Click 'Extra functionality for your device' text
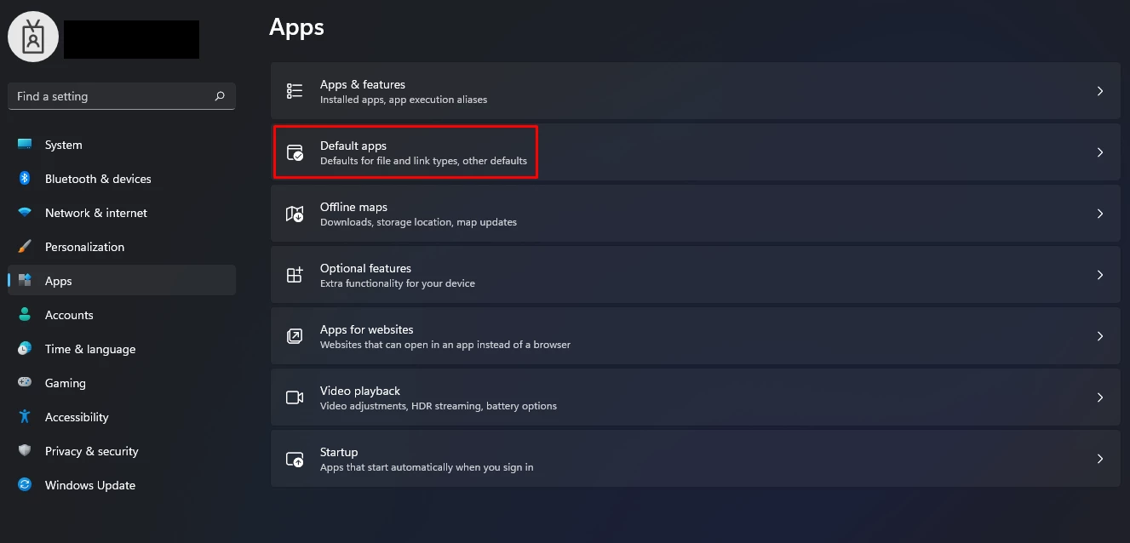 pyautogui.click(x=398, y=283)
